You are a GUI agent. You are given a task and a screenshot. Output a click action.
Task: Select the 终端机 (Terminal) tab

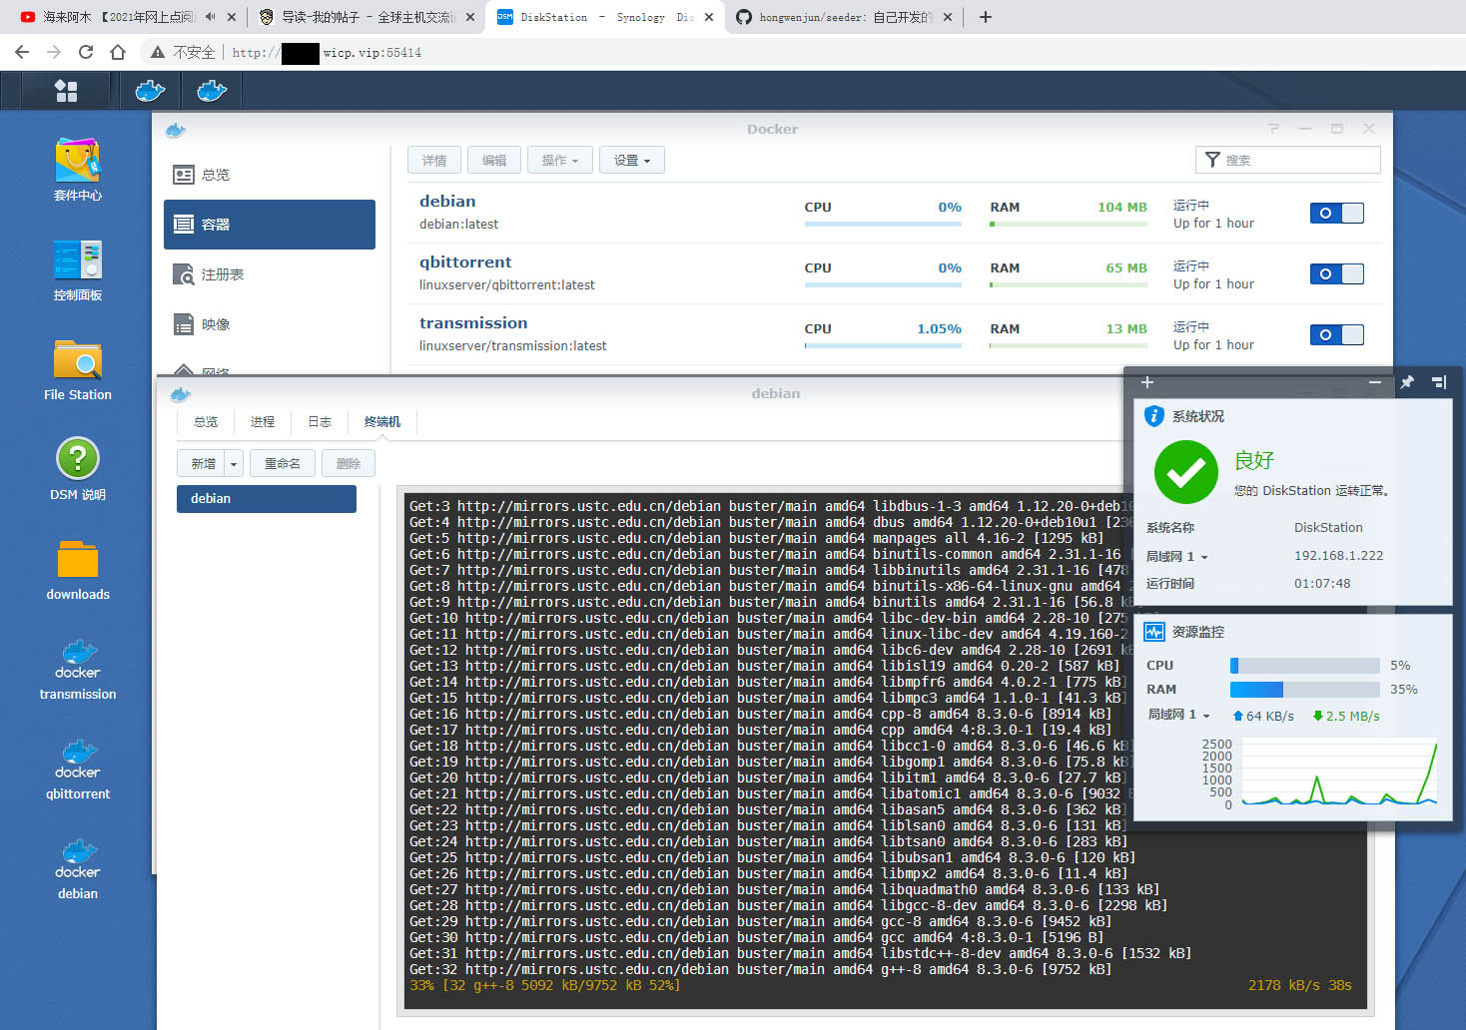point(382,422)
